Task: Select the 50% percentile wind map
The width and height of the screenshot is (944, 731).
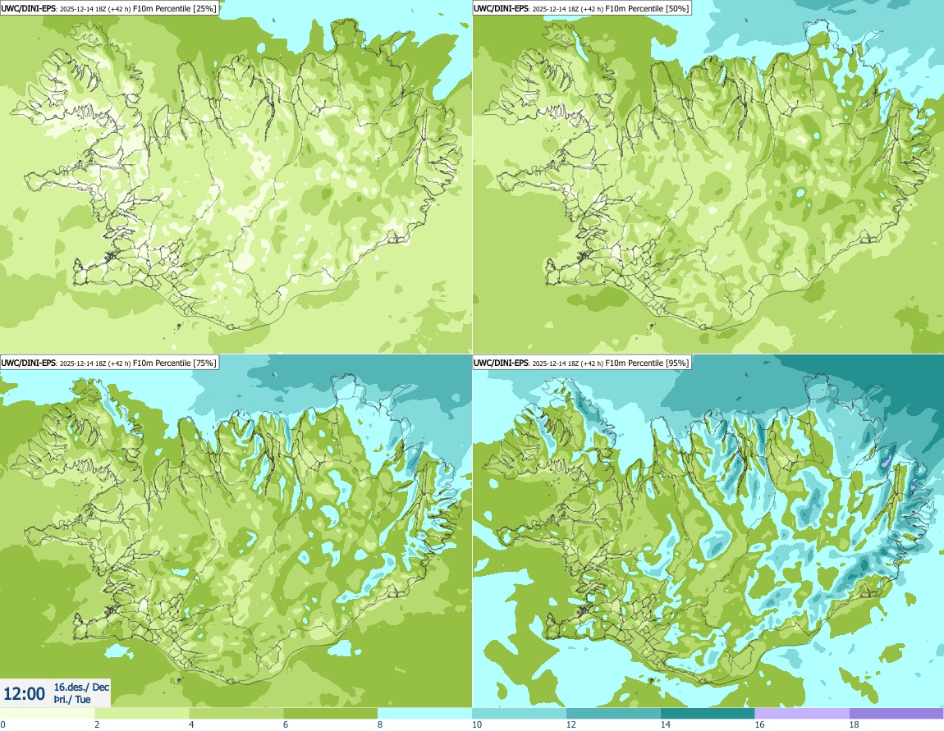Action: click(x=708, y=176)
